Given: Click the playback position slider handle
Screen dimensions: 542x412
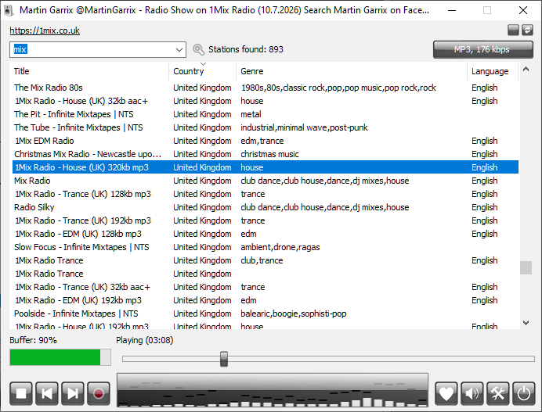Looking at the screenshot, I should pyautogui.click(x=224, y=359).
